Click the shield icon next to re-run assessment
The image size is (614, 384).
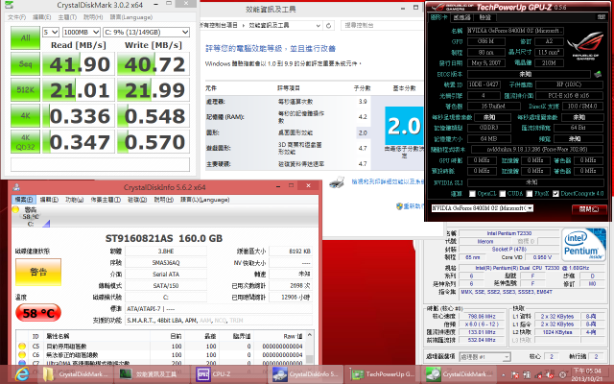[399, 205]
